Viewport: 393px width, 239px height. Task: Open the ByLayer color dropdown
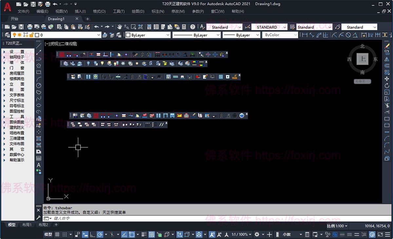pyautogui.click(x=147, y=35)
